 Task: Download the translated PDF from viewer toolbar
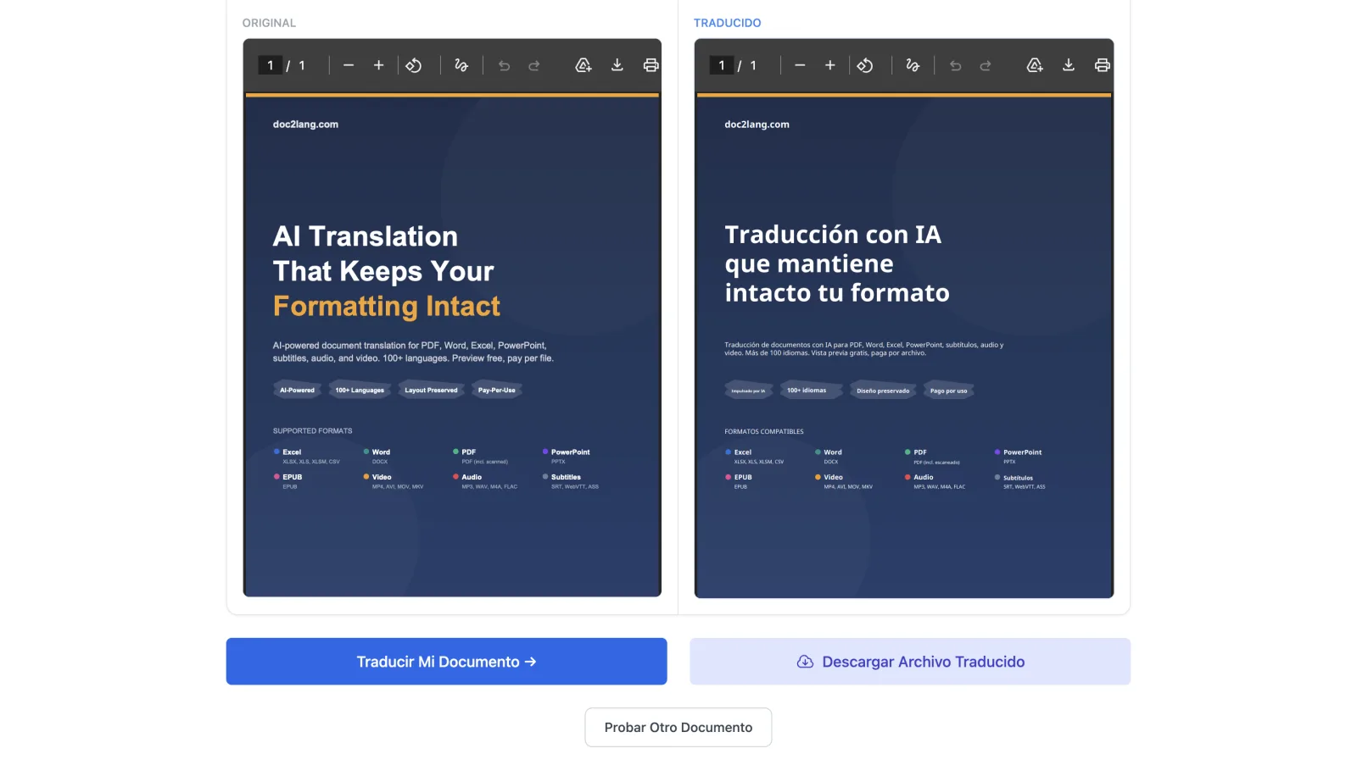click(1069, 65)
